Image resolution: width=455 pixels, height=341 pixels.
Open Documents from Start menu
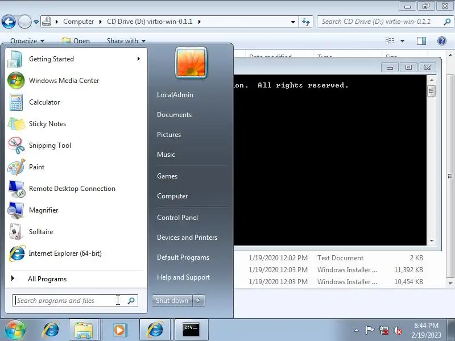click(x=174, y=115)
